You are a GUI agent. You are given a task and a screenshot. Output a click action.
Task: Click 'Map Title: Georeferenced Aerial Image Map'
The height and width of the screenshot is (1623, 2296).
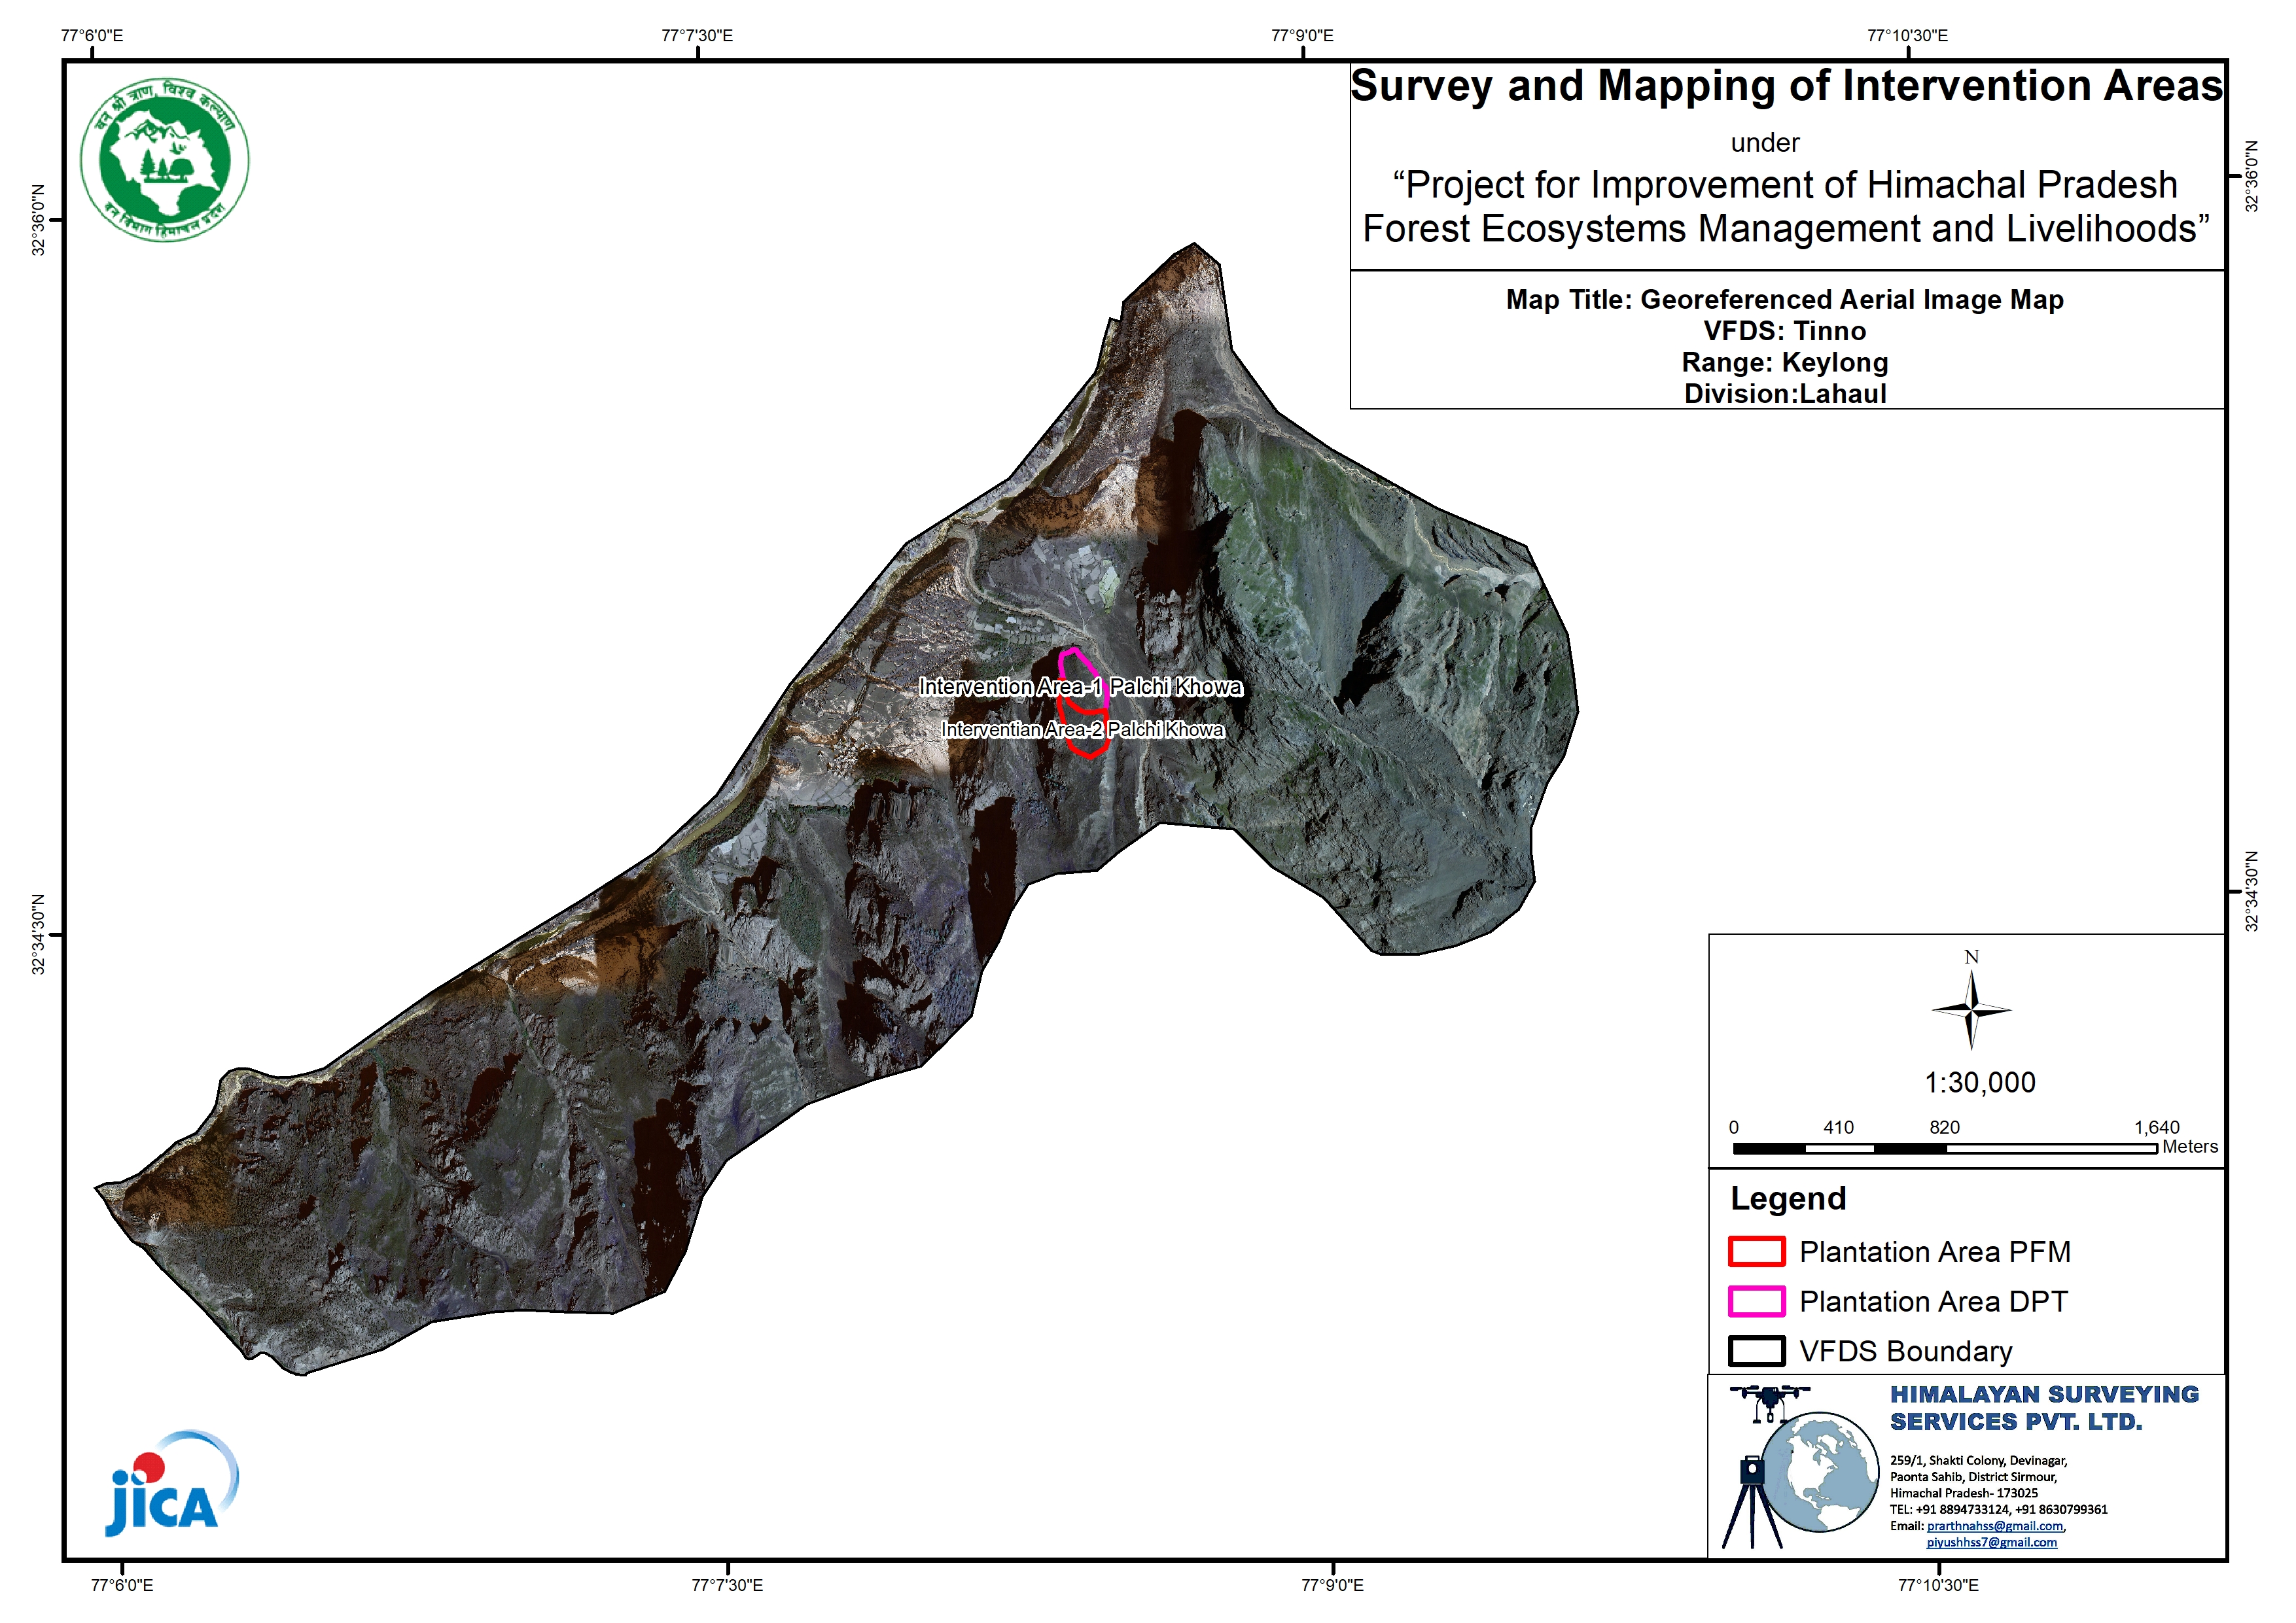click(1785, 300)
